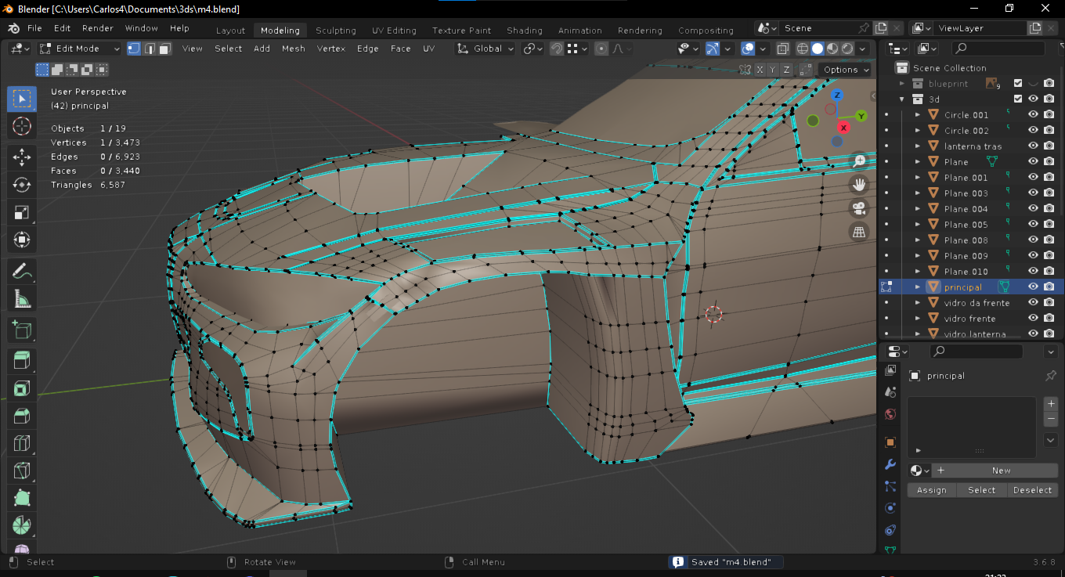Select the Measure tool
The image size is (1065, 577).
[22, 298]
